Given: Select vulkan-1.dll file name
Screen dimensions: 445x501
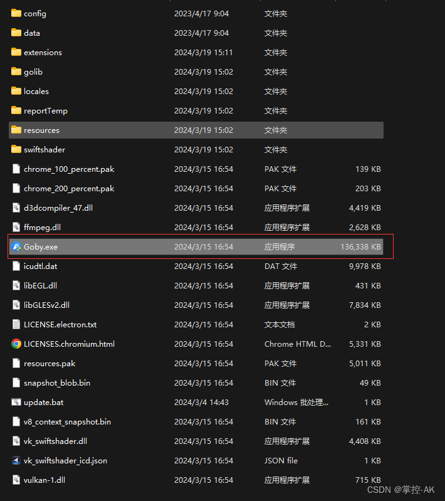Looking at the screenshot, I should [45, 480].
